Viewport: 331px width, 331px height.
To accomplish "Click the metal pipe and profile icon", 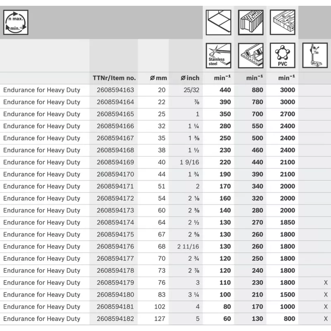I will (251, 55).
